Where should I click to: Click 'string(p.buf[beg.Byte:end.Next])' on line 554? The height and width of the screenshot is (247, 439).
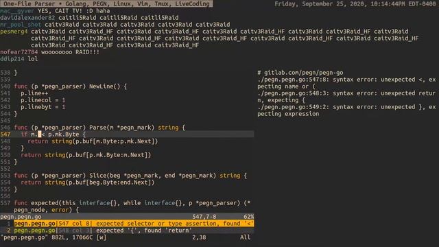[x=99, y=183]
